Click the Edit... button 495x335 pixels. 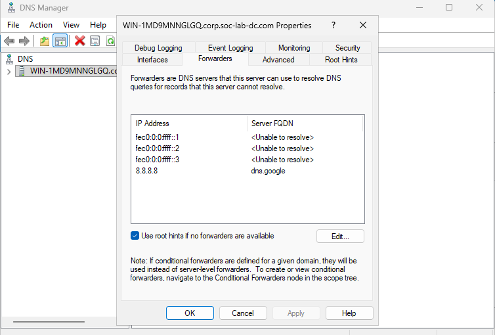pos(340,236)
